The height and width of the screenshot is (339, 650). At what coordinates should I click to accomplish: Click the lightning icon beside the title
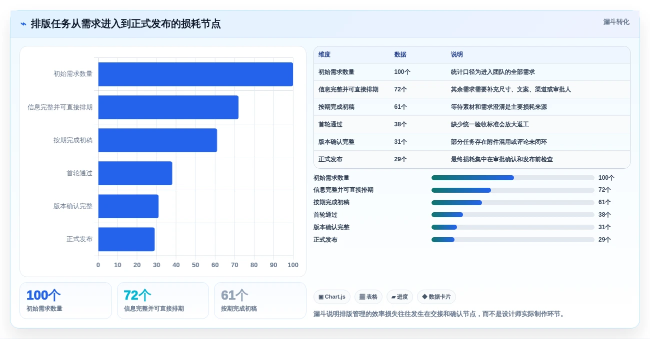coord(23,24)
